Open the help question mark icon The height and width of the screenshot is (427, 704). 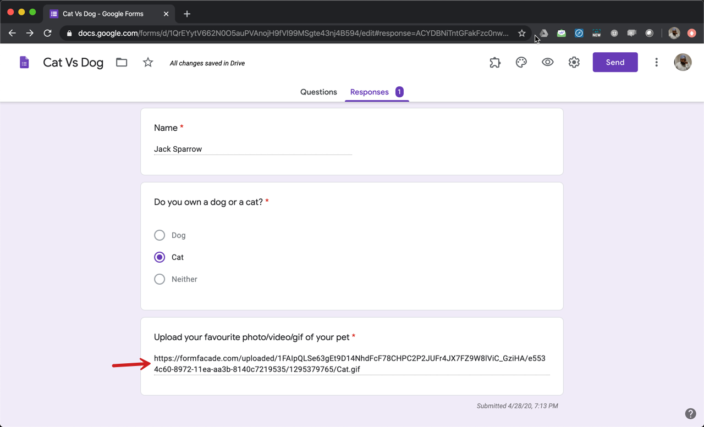690,414
